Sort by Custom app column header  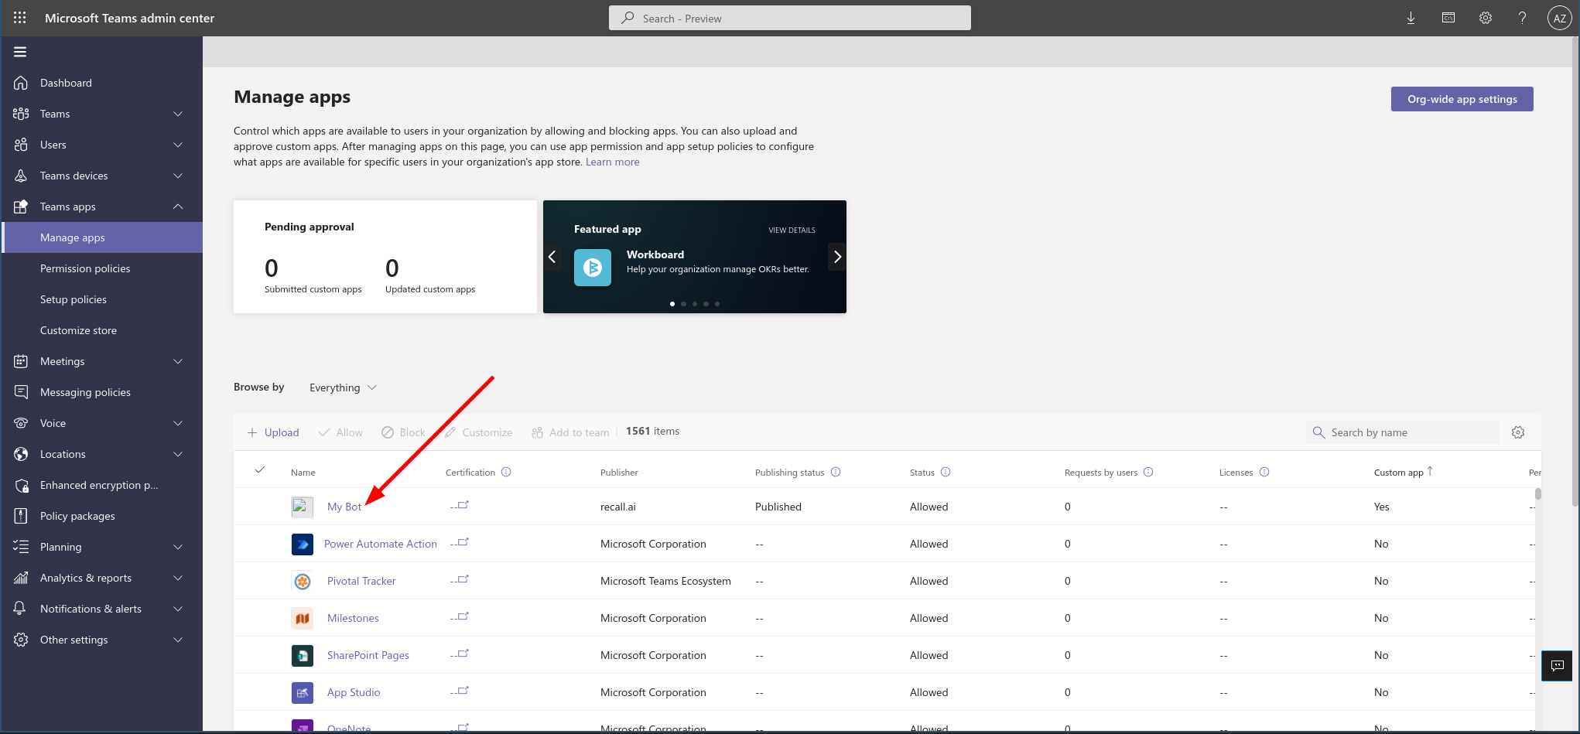(x=1403, y=472)
